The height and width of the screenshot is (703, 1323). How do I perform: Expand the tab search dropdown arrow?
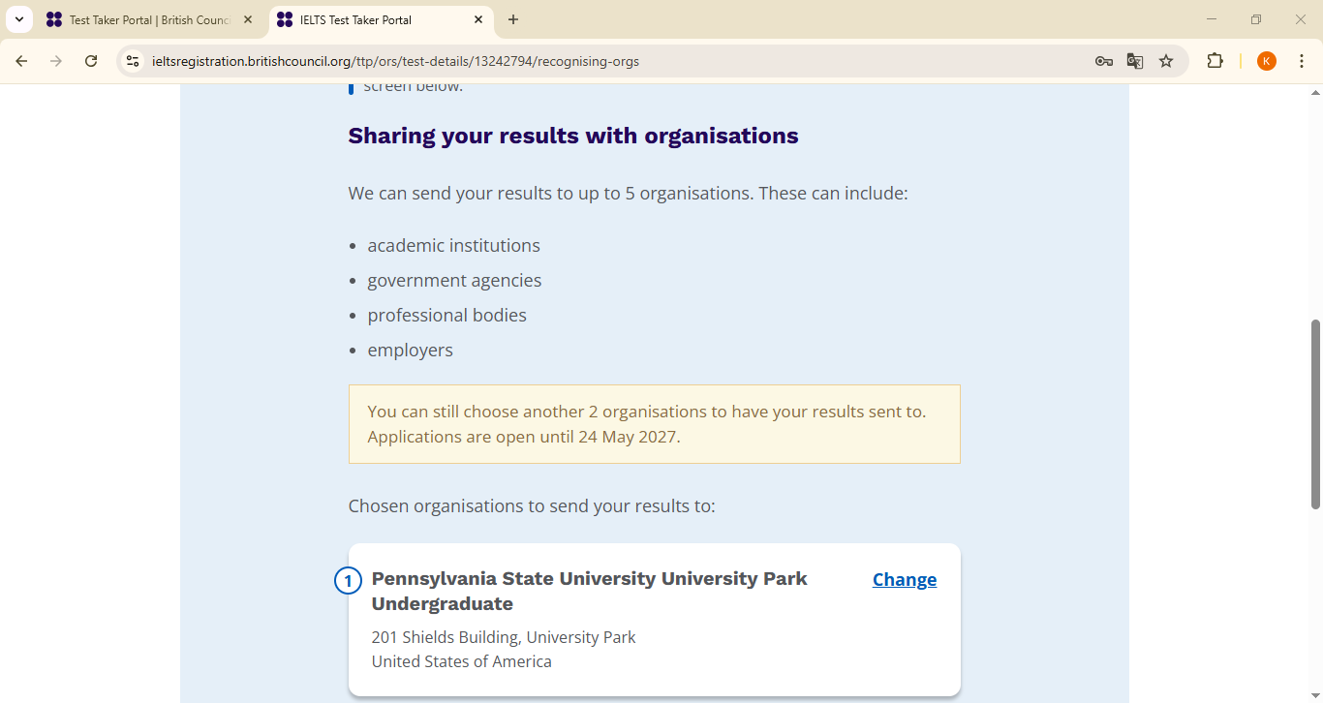[x=18, y=19]
